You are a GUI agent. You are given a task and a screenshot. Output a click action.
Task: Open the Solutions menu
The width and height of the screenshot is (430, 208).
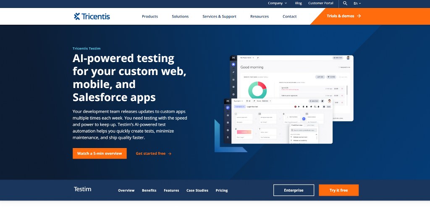pos(180,16)
